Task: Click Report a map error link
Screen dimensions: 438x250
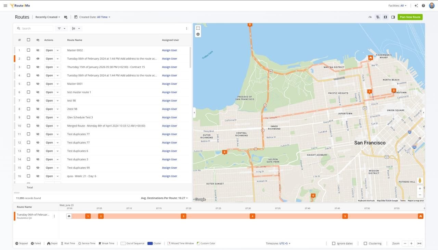Action: (416, 201)
